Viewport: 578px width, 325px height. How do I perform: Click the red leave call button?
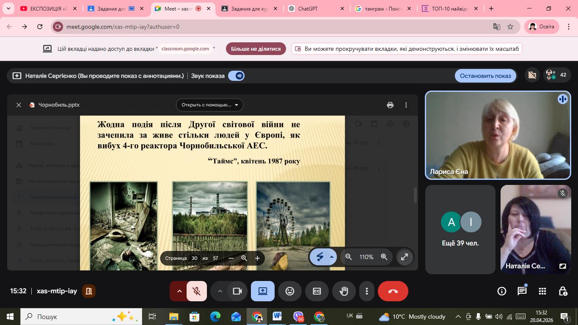point(393,291)
